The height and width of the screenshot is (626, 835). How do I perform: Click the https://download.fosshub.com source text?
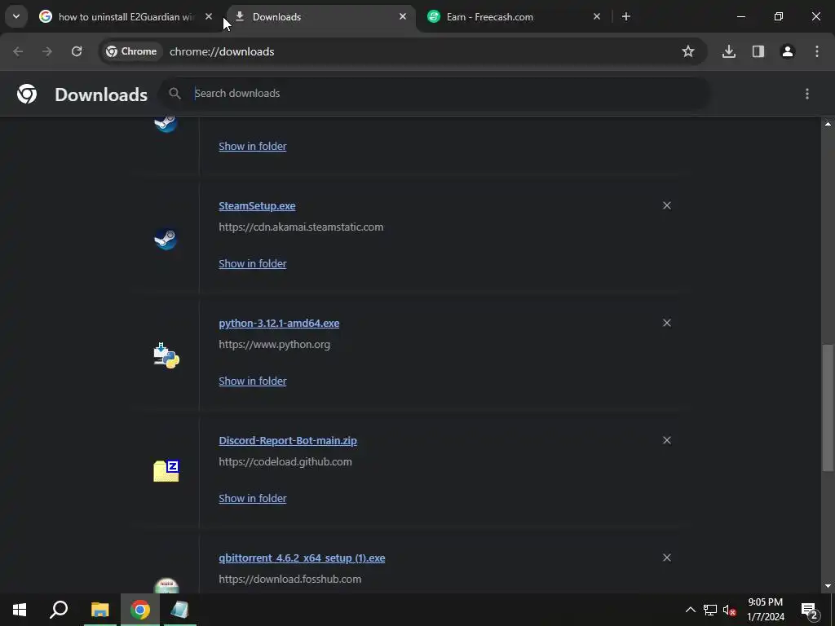(x=289, y=580)
